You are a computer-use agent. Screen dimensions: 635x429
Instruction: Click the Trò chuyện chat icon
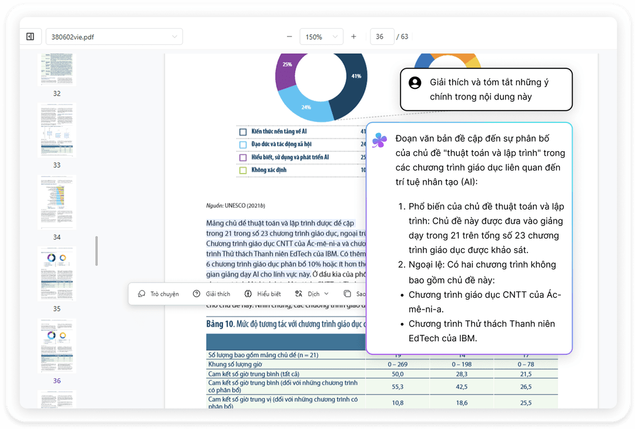[142, 294]
